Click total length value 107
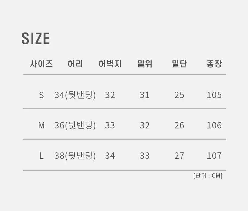248x211 pixels. pyautogui.click(x=214, y=155)
